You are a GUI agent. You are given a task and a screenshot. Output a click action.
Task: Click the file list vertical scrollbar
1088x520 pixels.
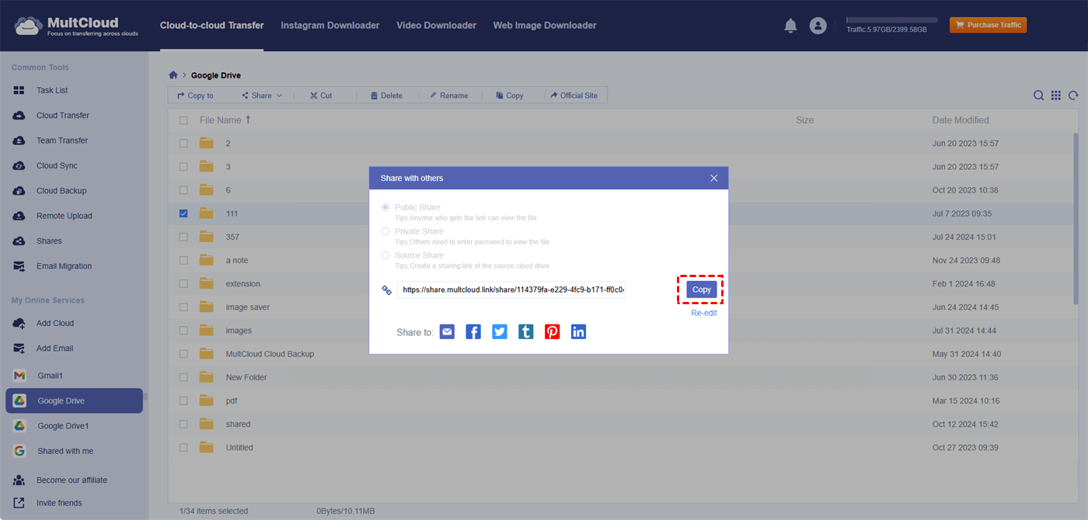[1076, 217]
